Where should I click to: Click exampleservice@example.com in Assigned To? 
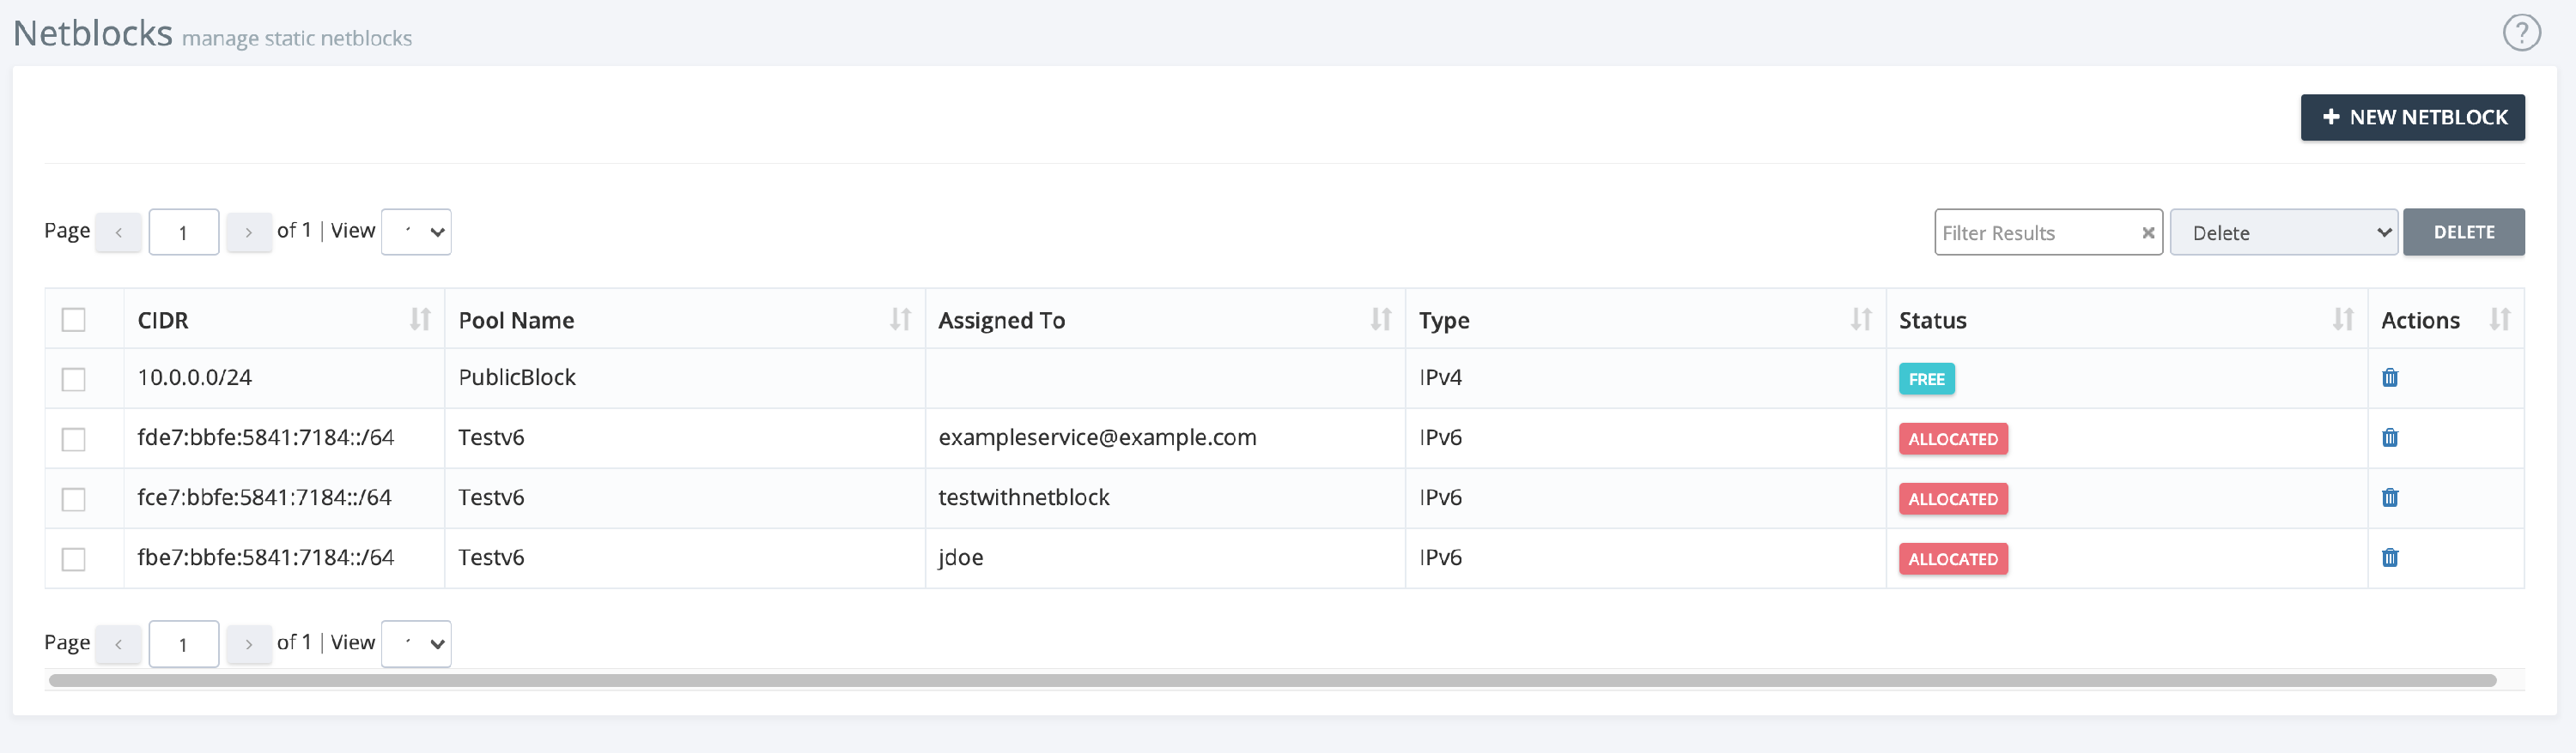pos(1097,437)
